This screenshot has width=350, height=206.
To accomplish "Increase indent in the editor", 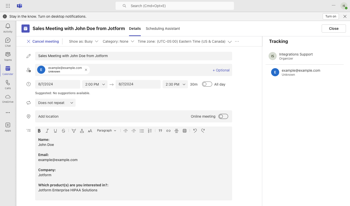I will 134,131.
